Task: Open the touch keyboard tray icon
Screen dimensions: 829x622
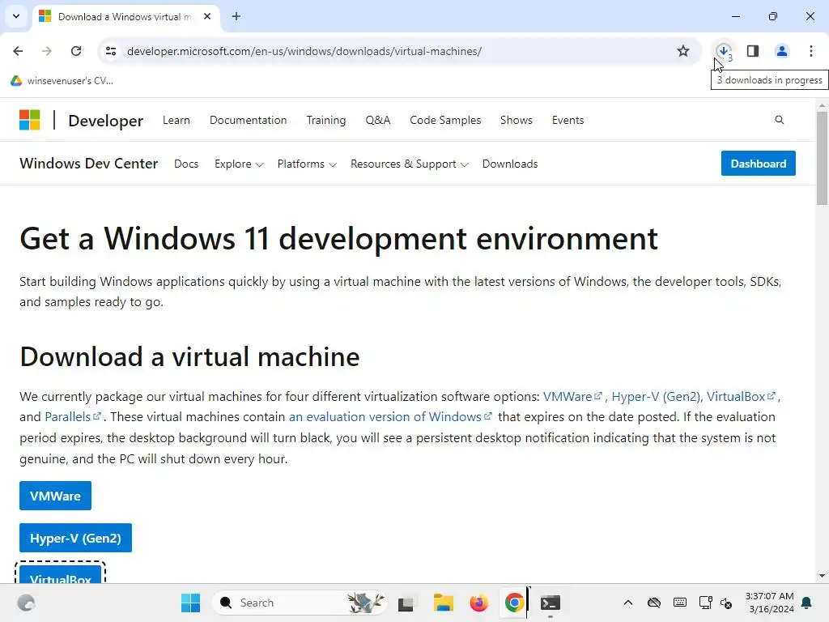Action: tap(680, 603)
